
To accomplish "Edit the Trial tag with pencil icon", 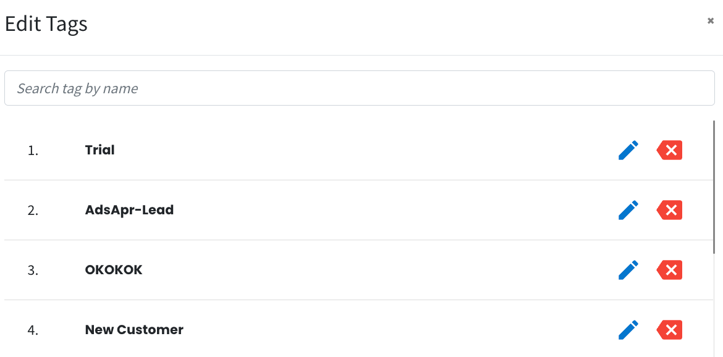I will 628,150.
